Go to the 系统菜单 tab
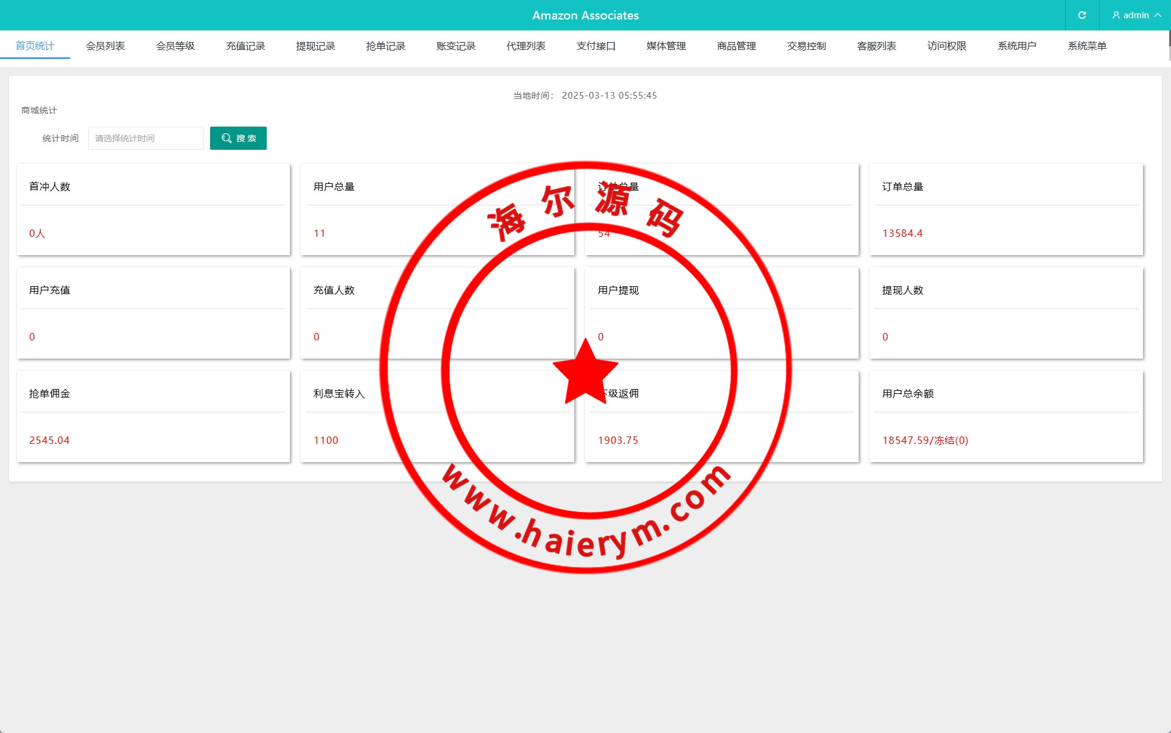 [x=1087, y=46]
